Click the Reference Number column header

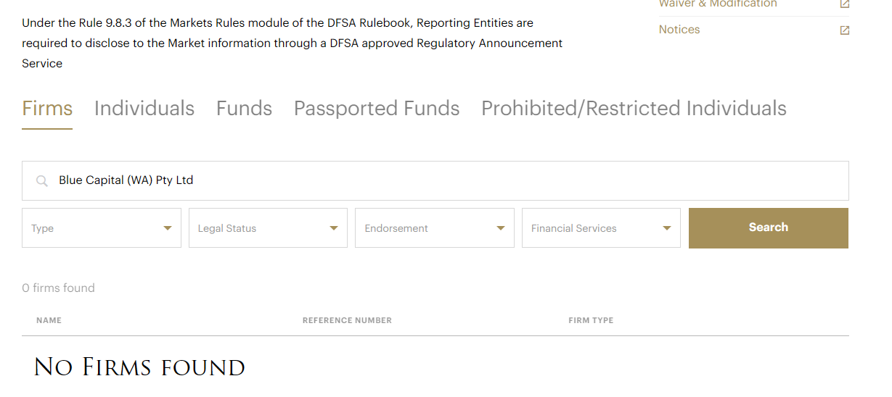tap(347, 320)
